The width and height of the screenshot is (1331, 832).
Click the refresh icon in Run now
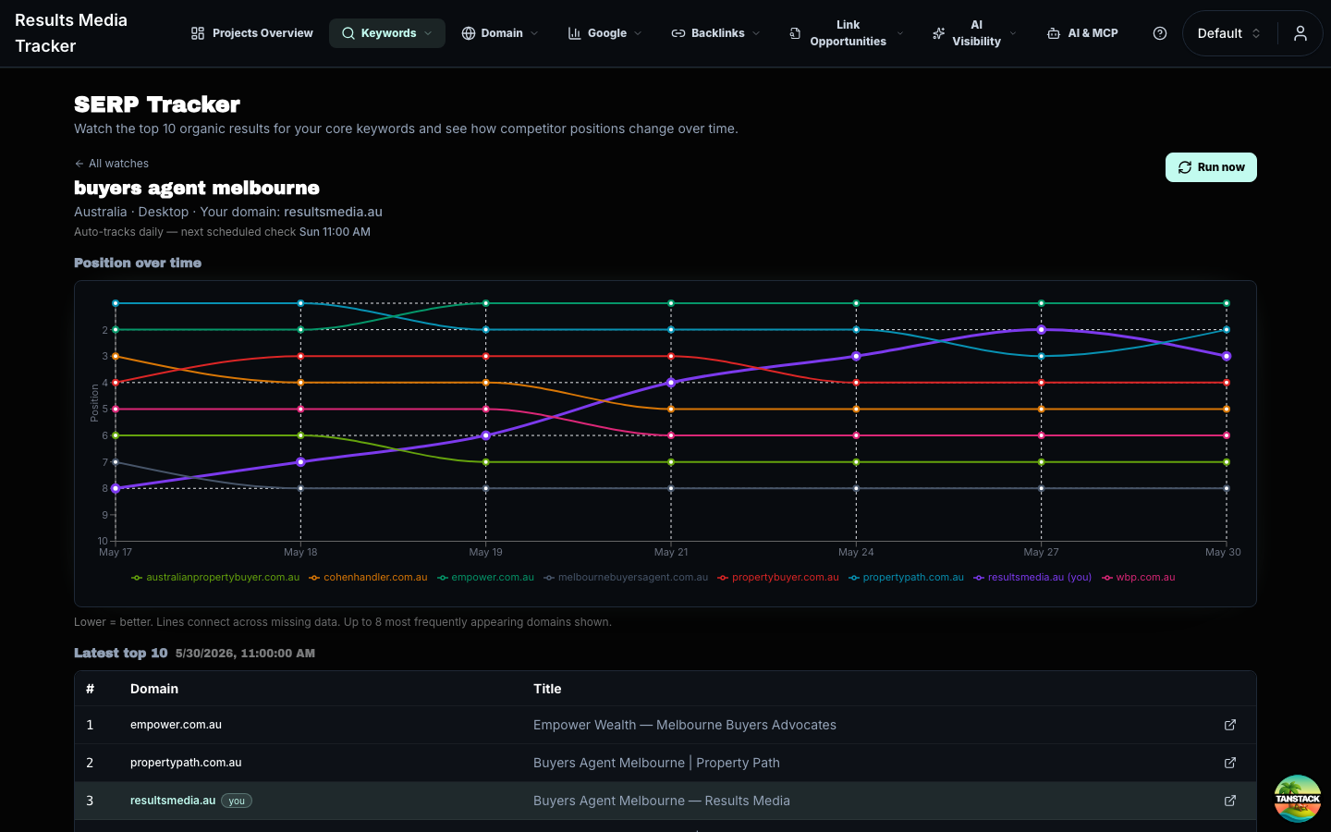click(x=1185, y=167)
